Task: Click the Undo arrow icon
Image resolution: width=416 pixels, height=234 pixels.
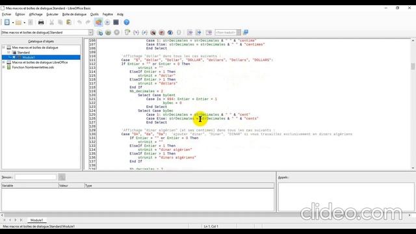Action: coord(79,23)
